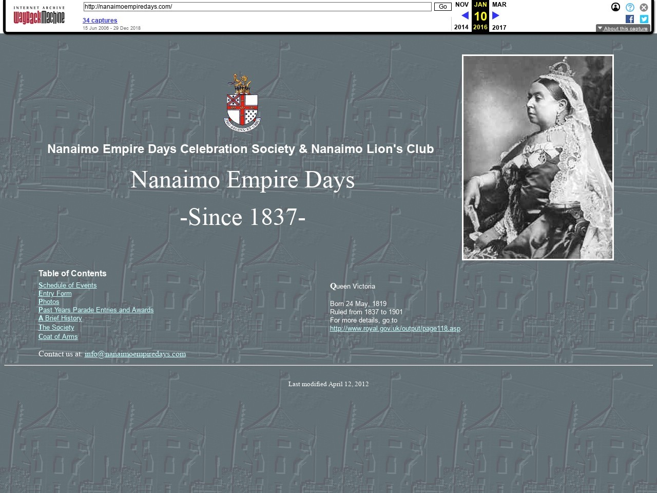Share capture on Twitter

644,19
